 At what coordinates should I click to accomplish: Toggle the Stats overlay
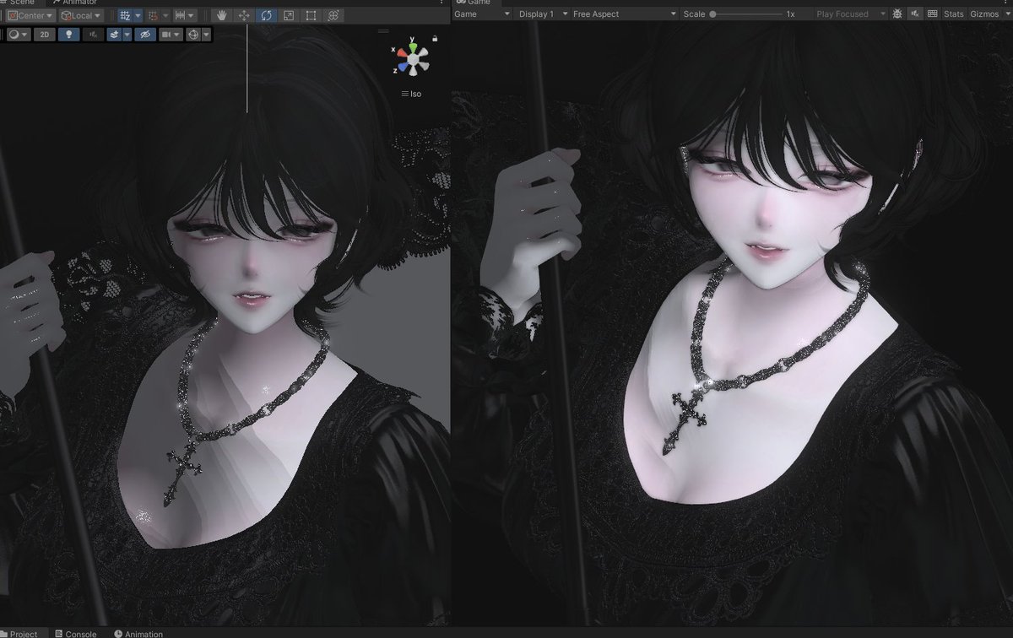(x=954, y=14)
